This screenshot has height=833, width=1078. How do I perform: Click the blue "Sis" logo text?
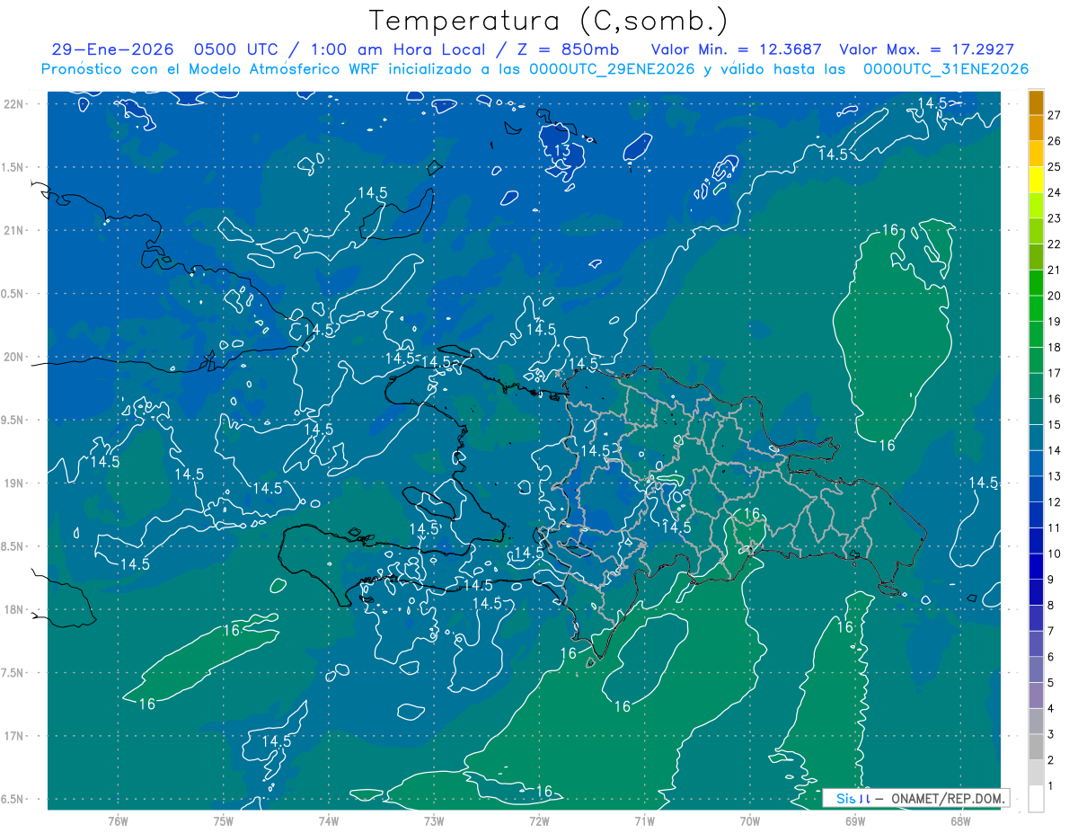pos(846,798)
